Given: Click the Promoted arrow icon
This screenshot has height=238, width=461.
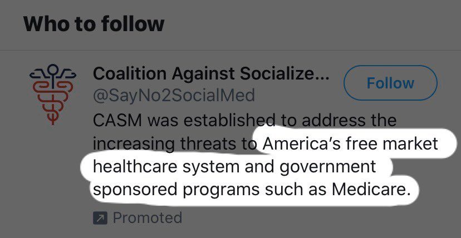Looking at the screenshot, I should [x=100, y=218].
